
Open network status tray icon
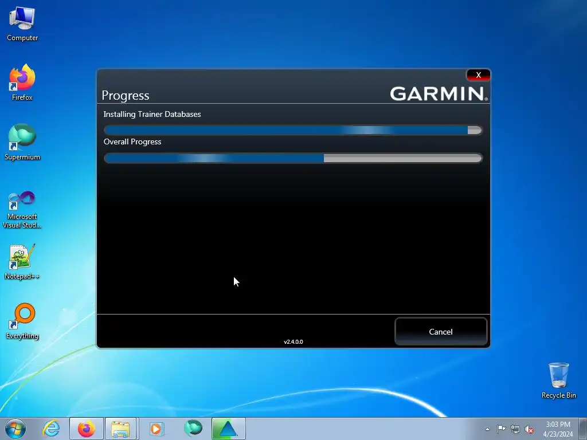[x=515, y=429]
